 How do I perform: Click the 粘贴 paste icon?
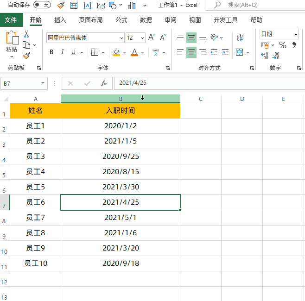(x=12, y=38)
